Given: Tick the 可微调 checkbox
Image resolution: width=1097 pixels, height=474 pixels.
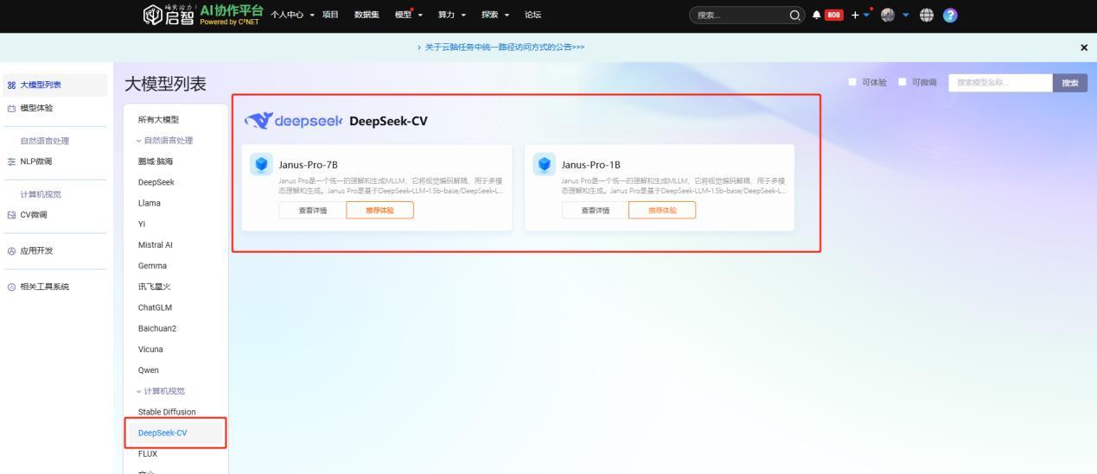Looking at the screenshot, I should 902,83.
